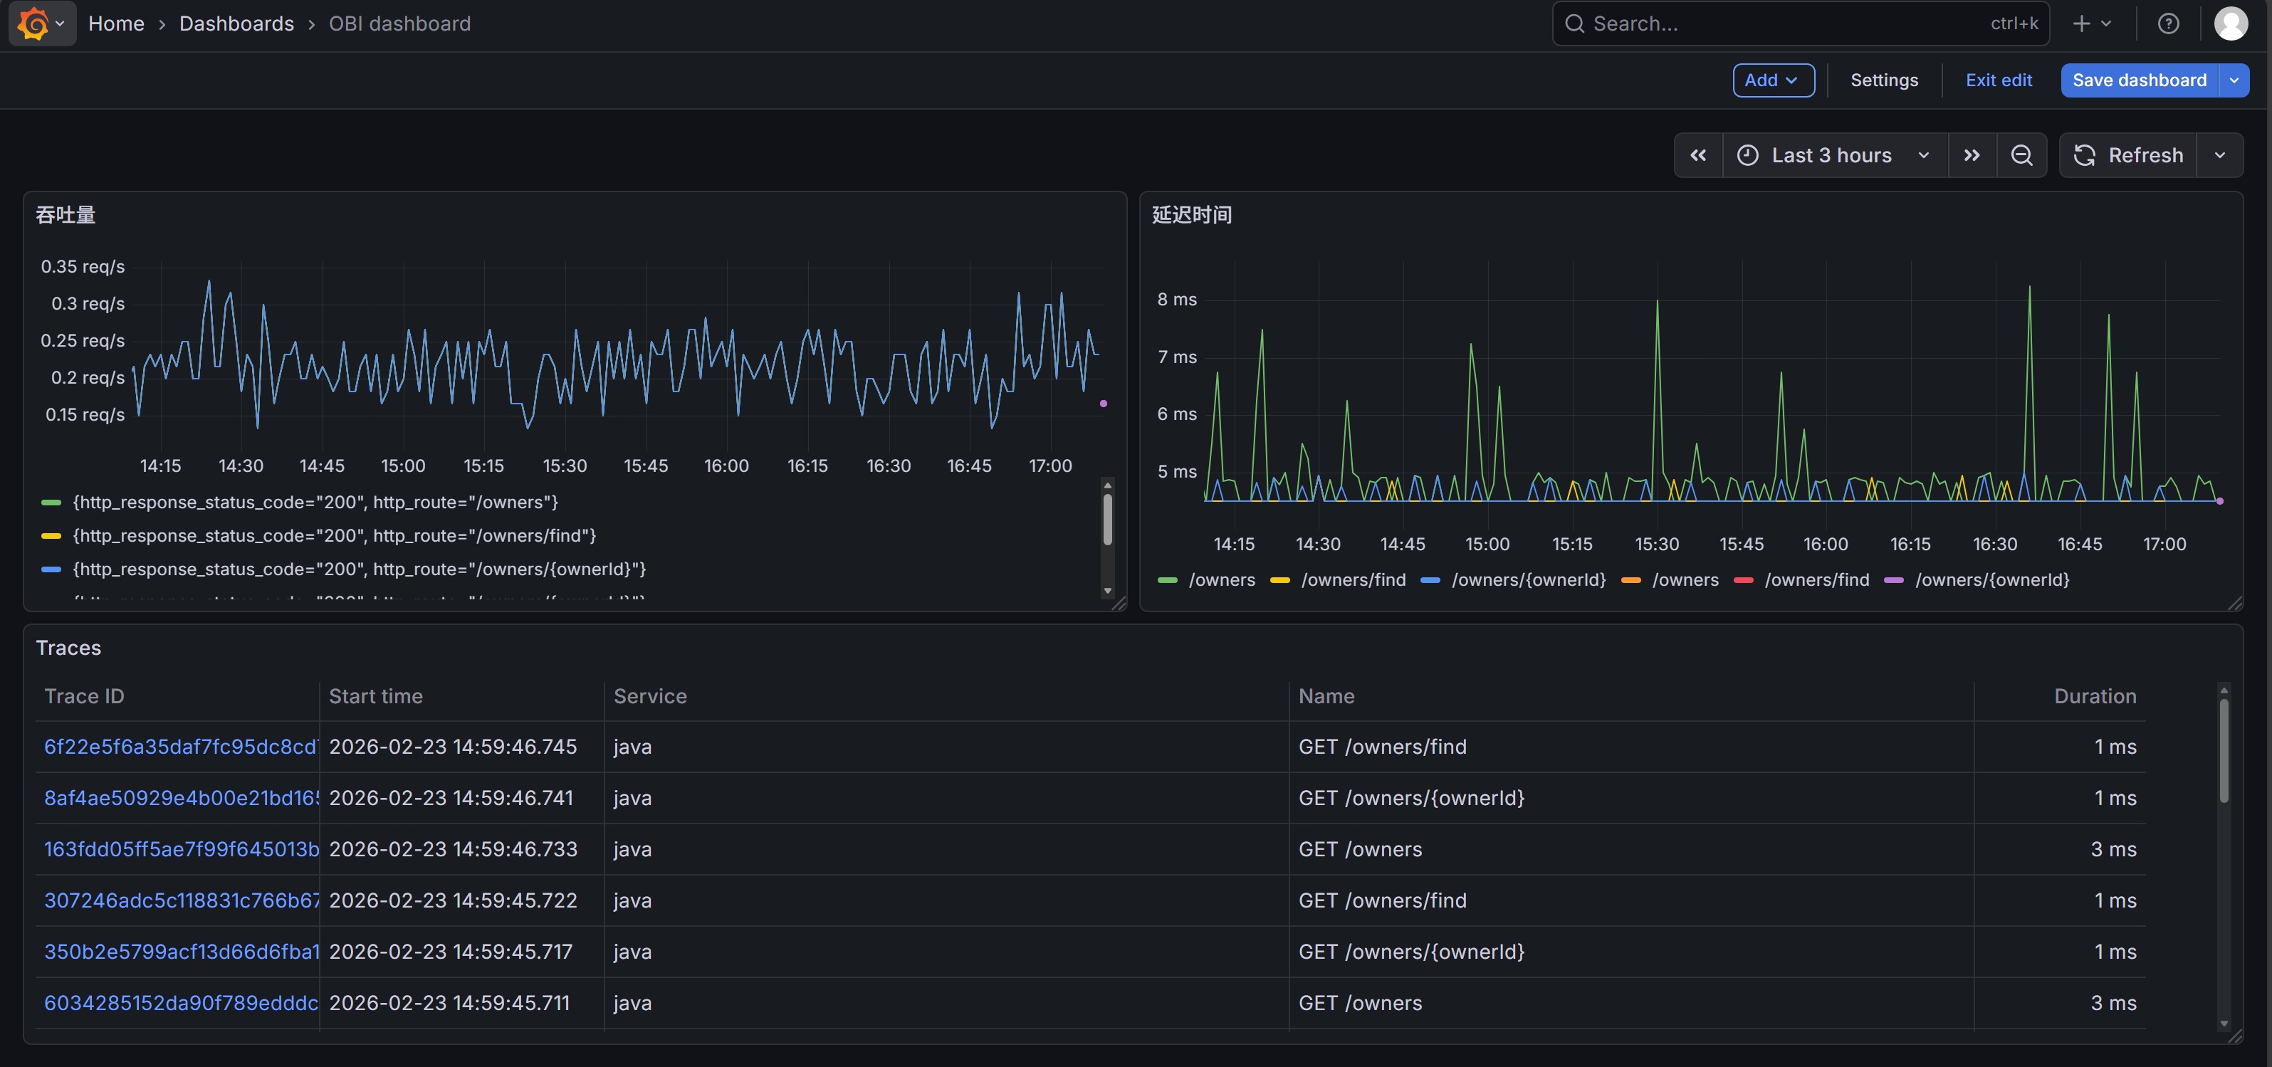
Task: Click Save dashboard button
Action: [2139, 80]
